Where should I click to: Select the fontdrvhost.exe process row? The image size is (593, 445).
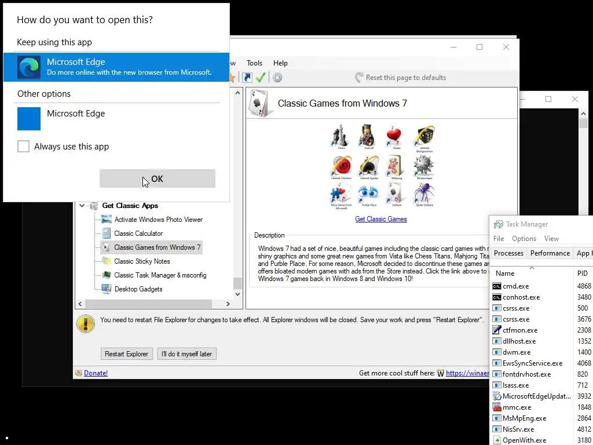coord(542,374)
